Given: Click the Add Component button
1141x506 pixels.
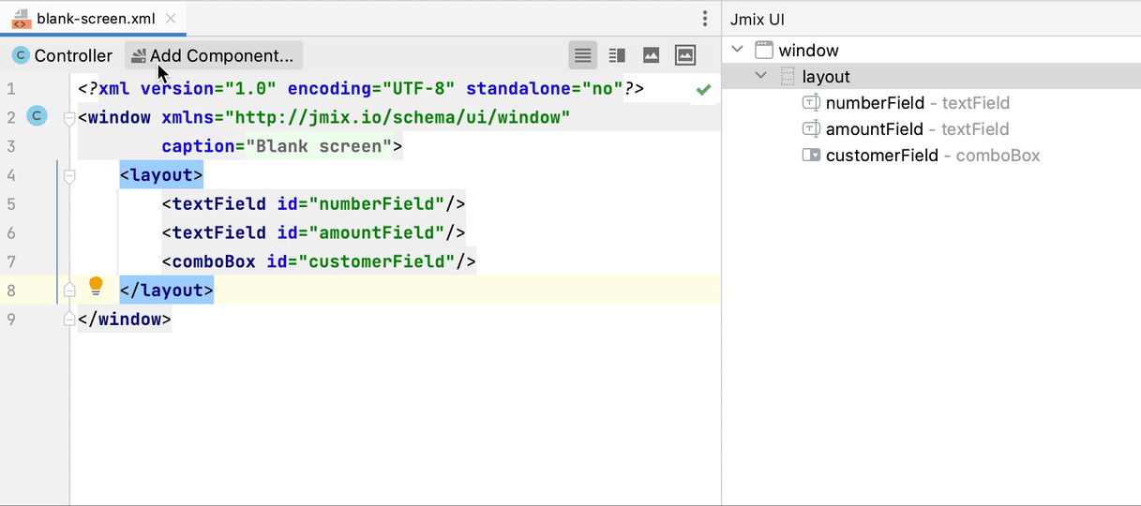Looking at the screenshot, I should (214, 55).
